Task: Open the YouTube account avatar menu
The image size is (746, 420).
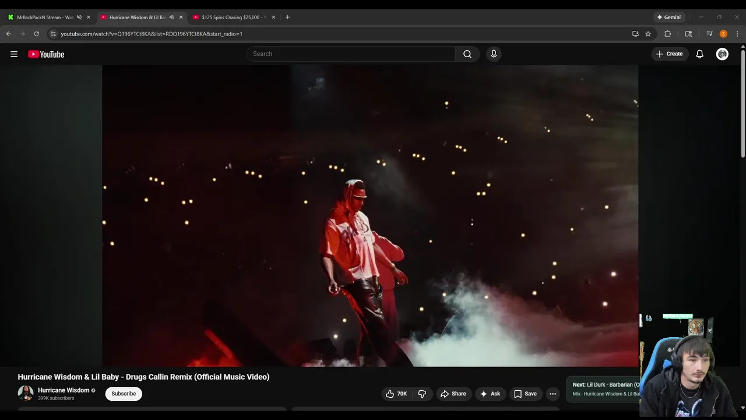Action: [722, 54]
